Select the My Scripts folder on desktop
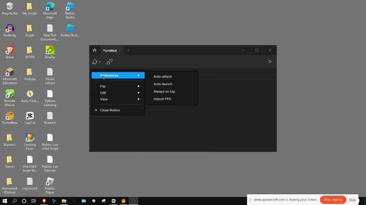This screenshot has width=366, height=205. pos(30,9)
